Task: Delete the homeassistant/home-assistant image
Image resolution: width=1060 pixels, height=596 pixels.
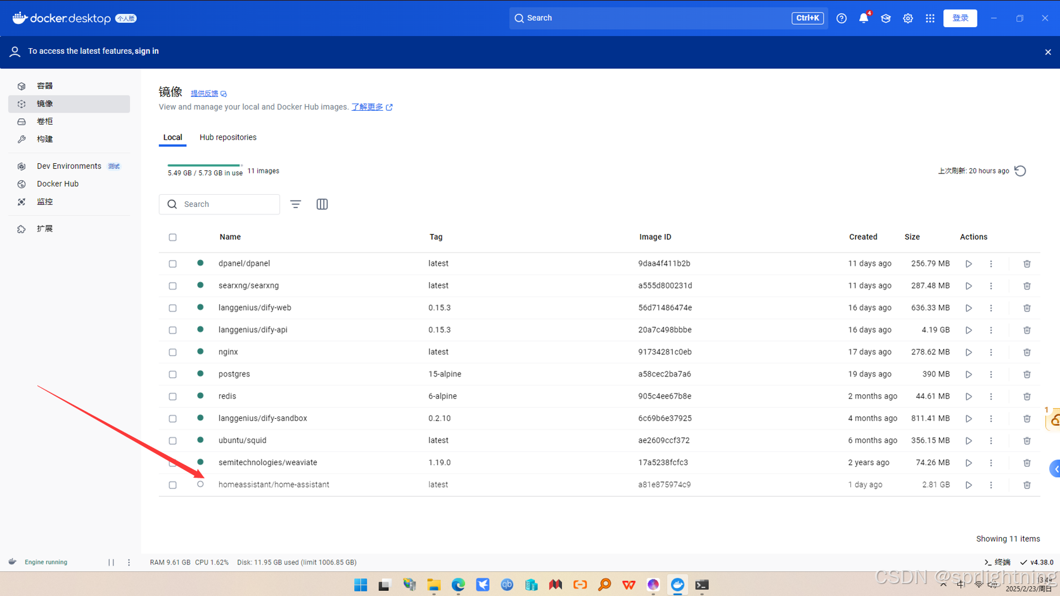Action: click(x=1027, y=485)
